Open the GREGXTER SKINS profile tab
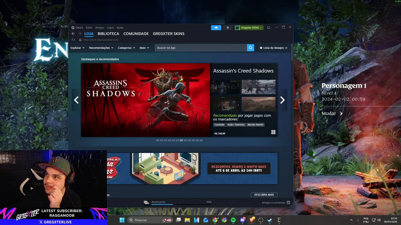This screenshot has width=401, height=225. tap(169, 34)
